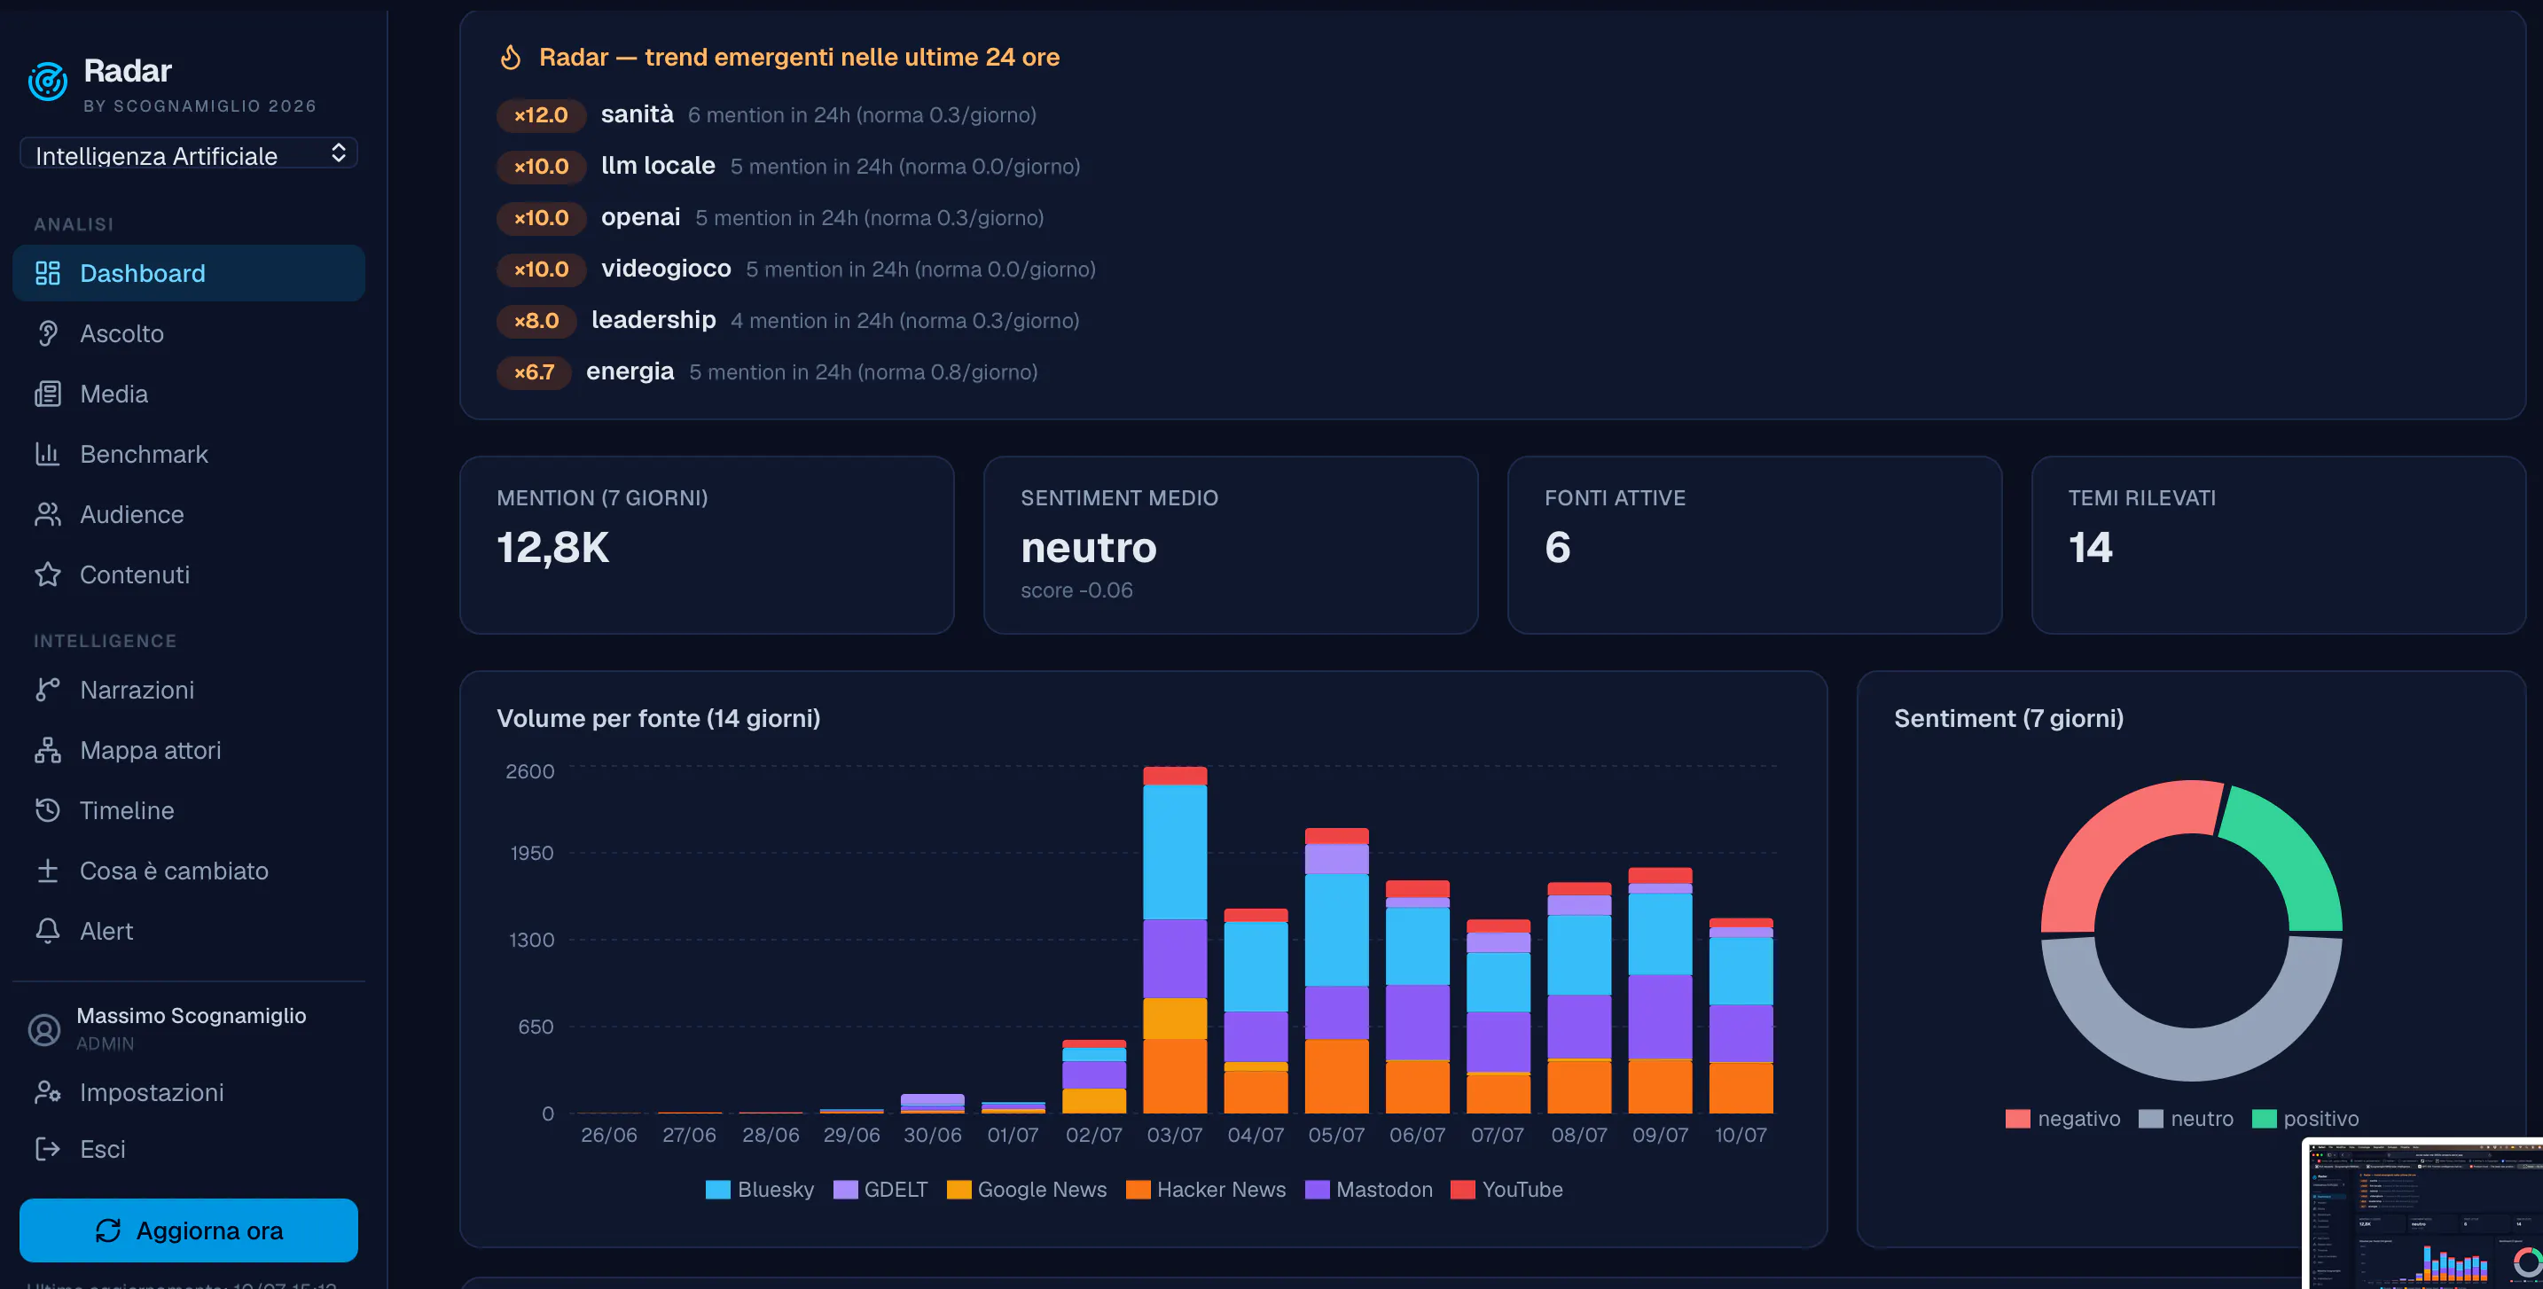Click the Mention (7 giorni) 12,8K card
This screenshot has width=2543, height=1289.
pos(707,545)
